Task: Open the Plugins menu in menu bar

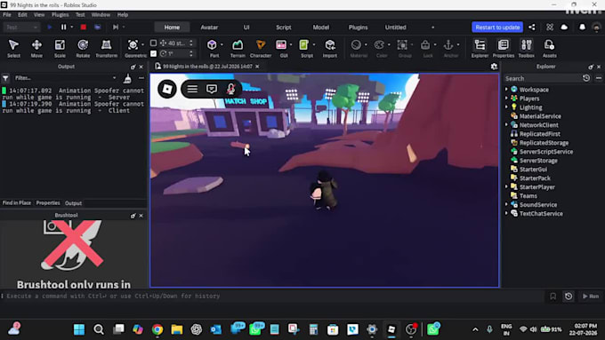Action: pyautogui.click(x=60, y=14)
